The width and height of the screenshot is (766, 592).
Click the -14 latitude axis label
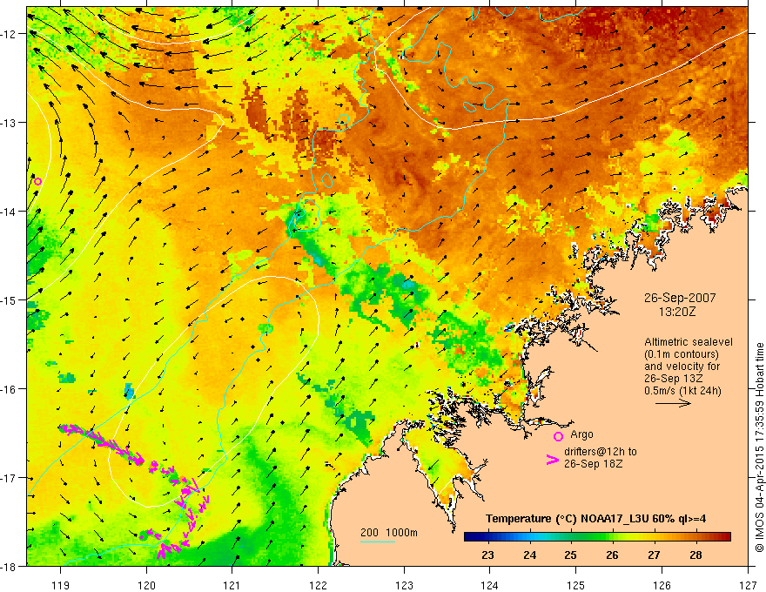tap(10, 212)
